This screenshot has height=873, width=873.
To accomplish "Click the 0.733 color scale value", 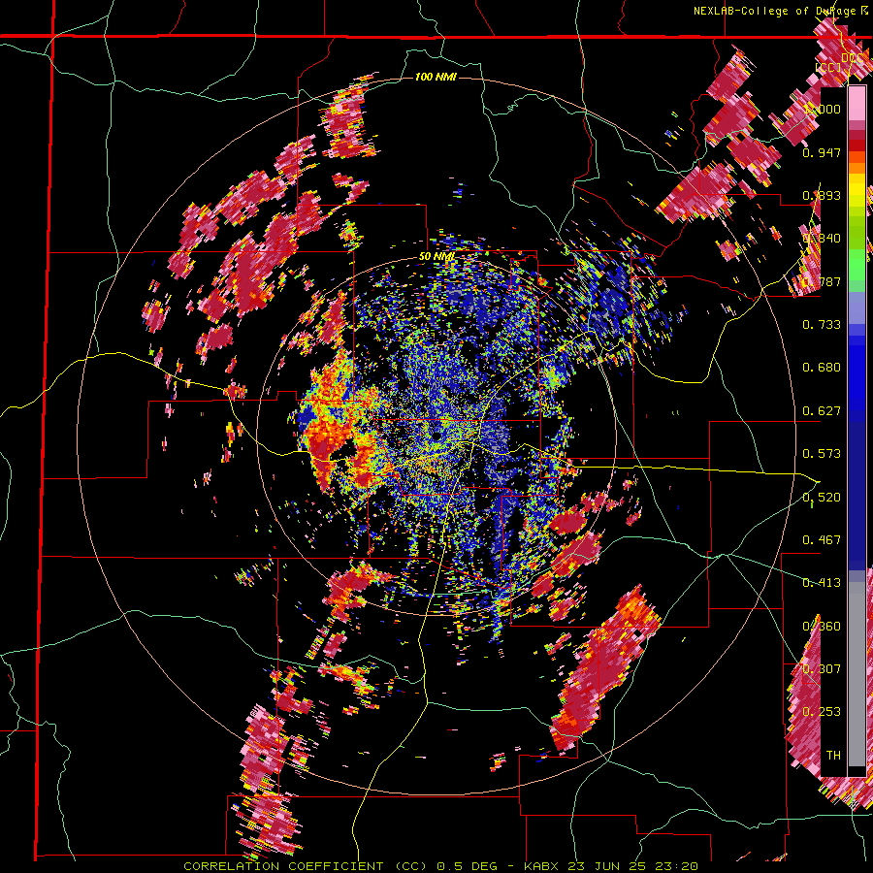I will point(822,325).
